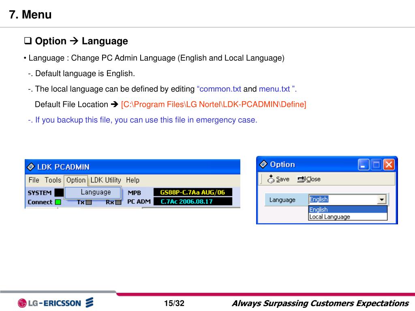This screenshot has height=311, width=415.
Task: Select English from the language list
Action: (x=348, y=209)
